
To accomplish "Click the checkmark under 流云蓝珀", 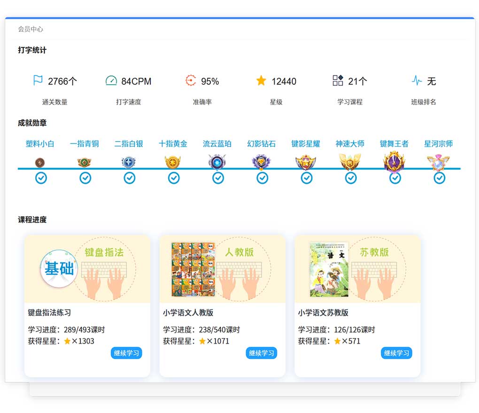I will [x=218, y=178].
